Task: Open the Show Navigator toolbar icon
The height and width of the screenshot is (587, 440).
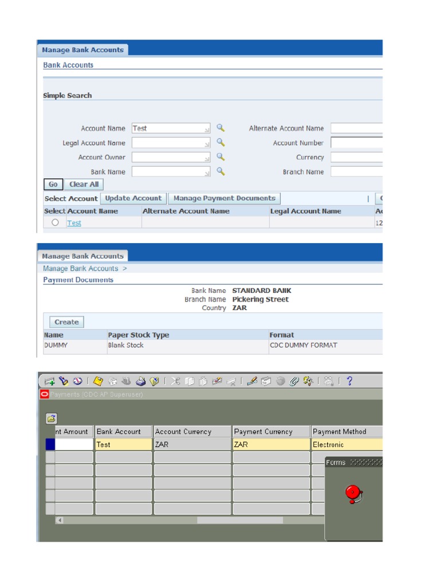Action: pyautogui.click(x=77, y=381)
